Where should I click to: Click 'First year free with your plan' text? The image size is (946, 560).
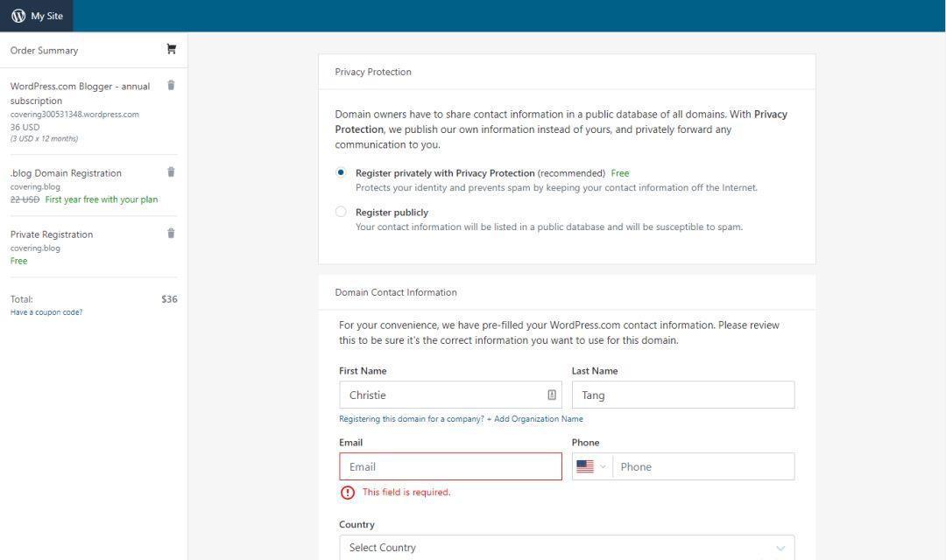pyautogui.click(x=102, y=199)
